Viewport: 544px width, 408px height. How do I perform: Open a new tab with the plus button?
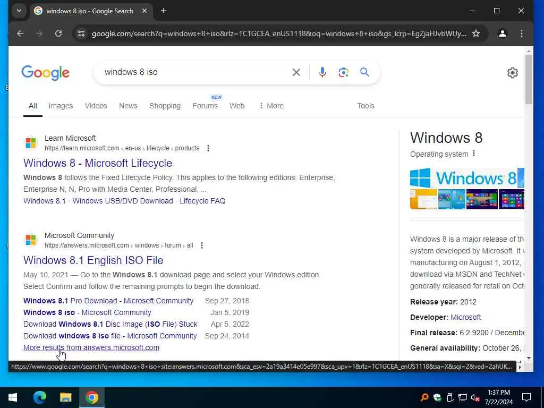164,11
